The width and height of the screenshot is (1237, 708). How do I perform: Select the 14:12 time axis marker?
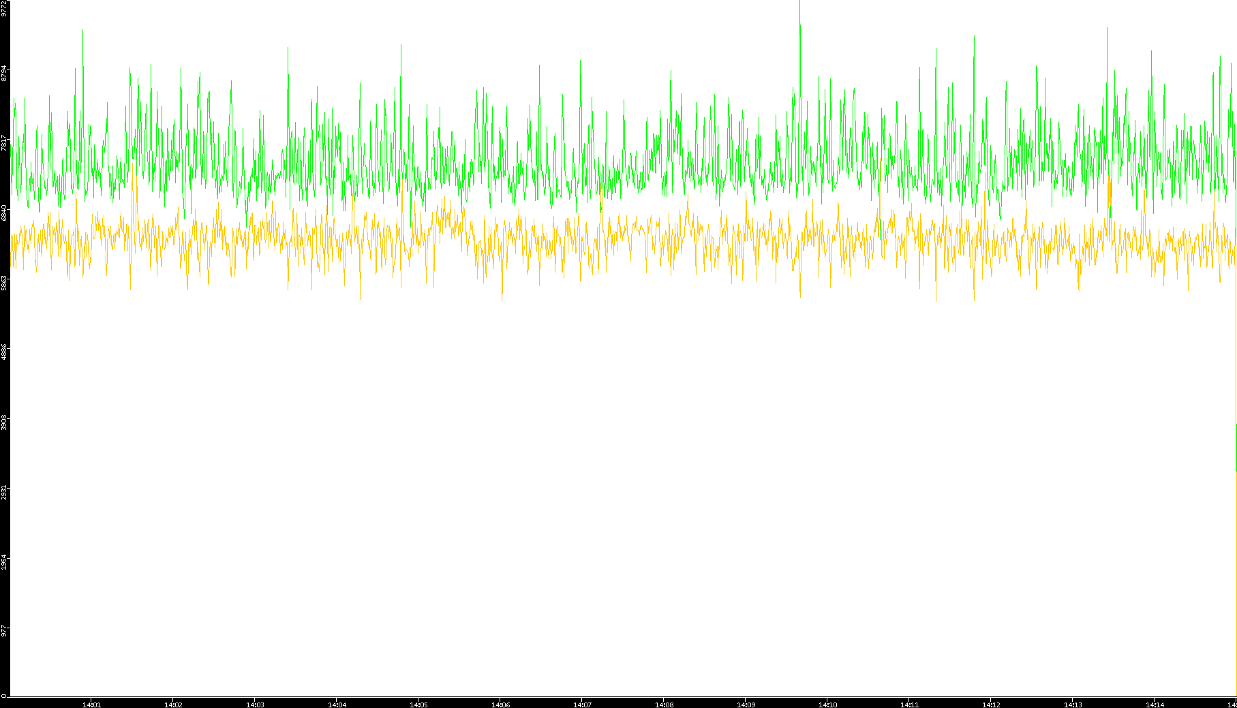coord(991,704)
